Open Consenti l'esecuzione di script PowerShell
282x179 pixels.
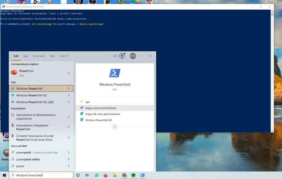[x=37, y=138]
